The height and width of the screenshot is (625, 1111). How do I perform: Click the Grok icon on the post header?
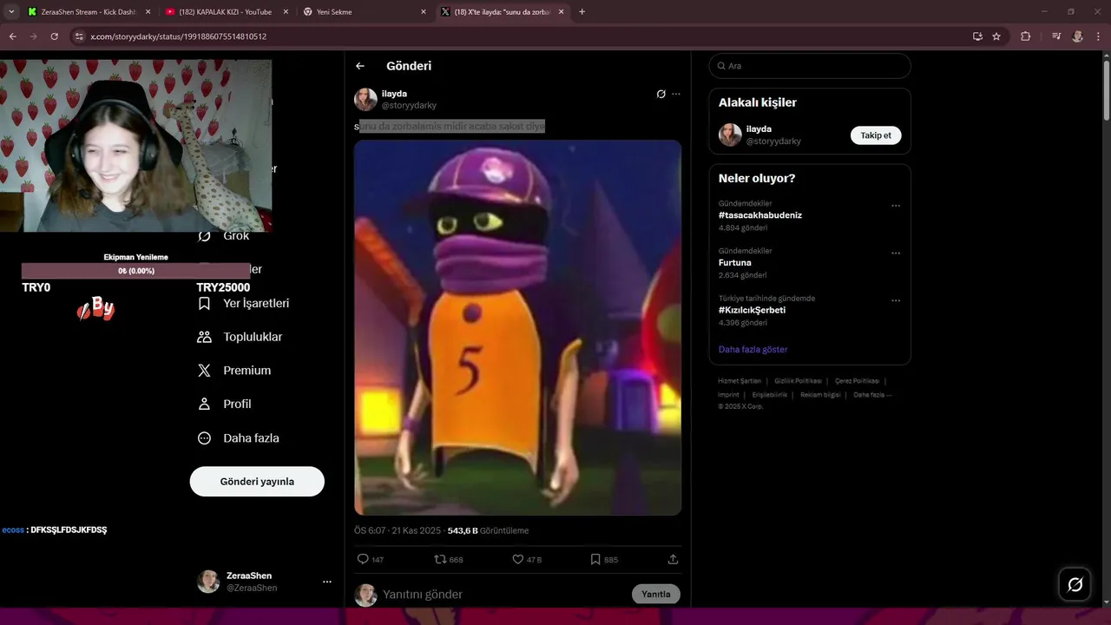(661, 94)
